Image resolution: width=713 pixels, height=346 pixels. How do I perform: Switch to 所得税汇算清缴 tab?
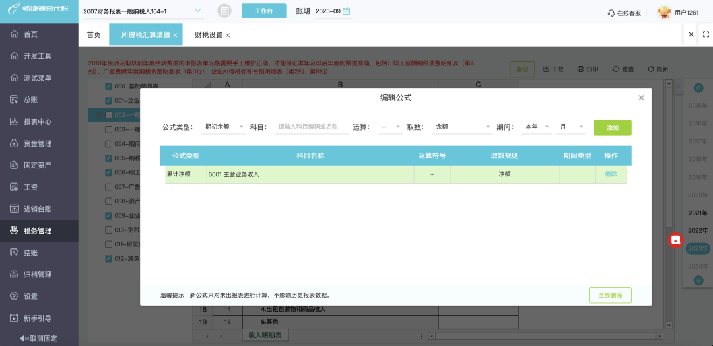[145, 34]
